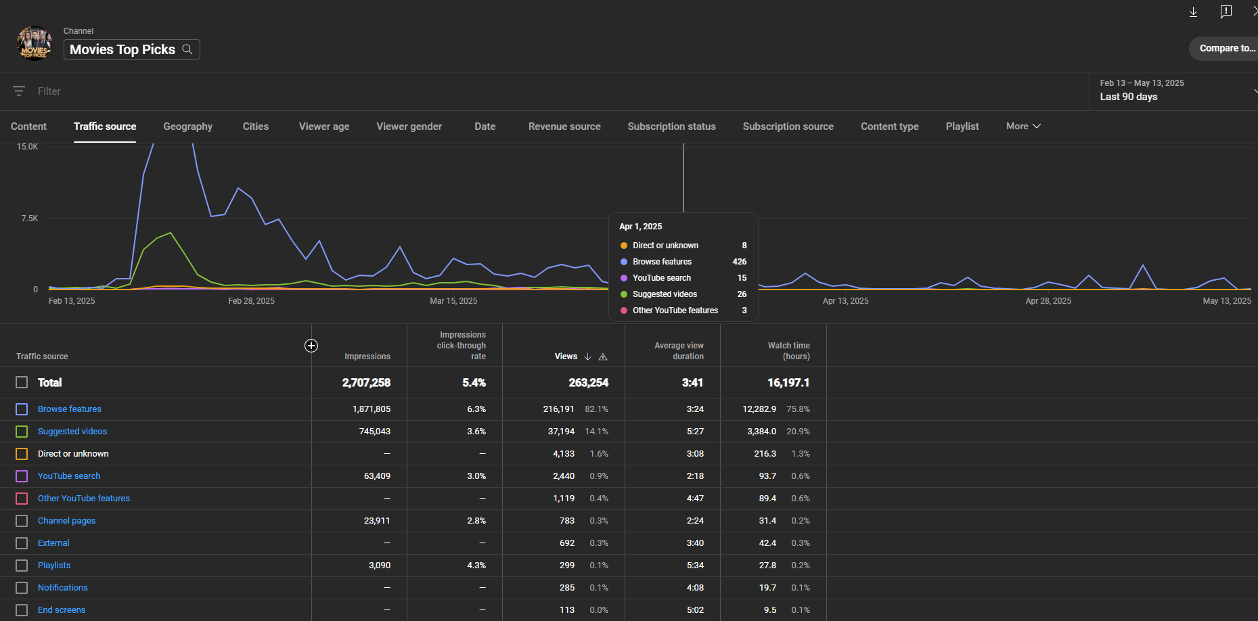Check the Channel pages checkbox
The height and width of the screenshot is (621, 1258).
(x=22, y=521)
